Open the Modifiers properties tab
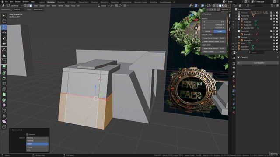Screen dimensions: 280x157 coord(234,91)
